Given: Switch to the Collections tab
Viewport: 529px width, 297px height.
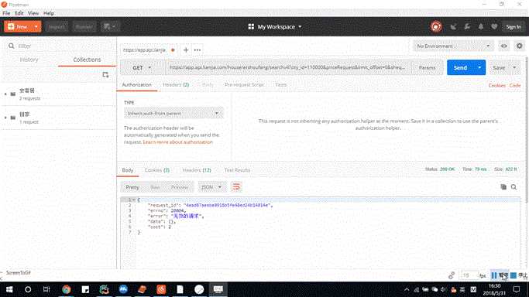Looking at the screenshot, I should pos(87,60).
